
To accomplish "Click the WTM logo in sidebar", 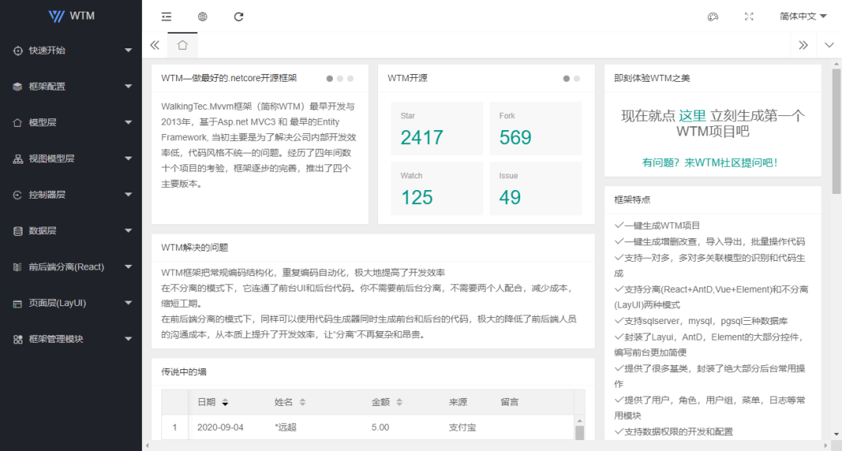I will pyautogui.click(x=72, y=16).
